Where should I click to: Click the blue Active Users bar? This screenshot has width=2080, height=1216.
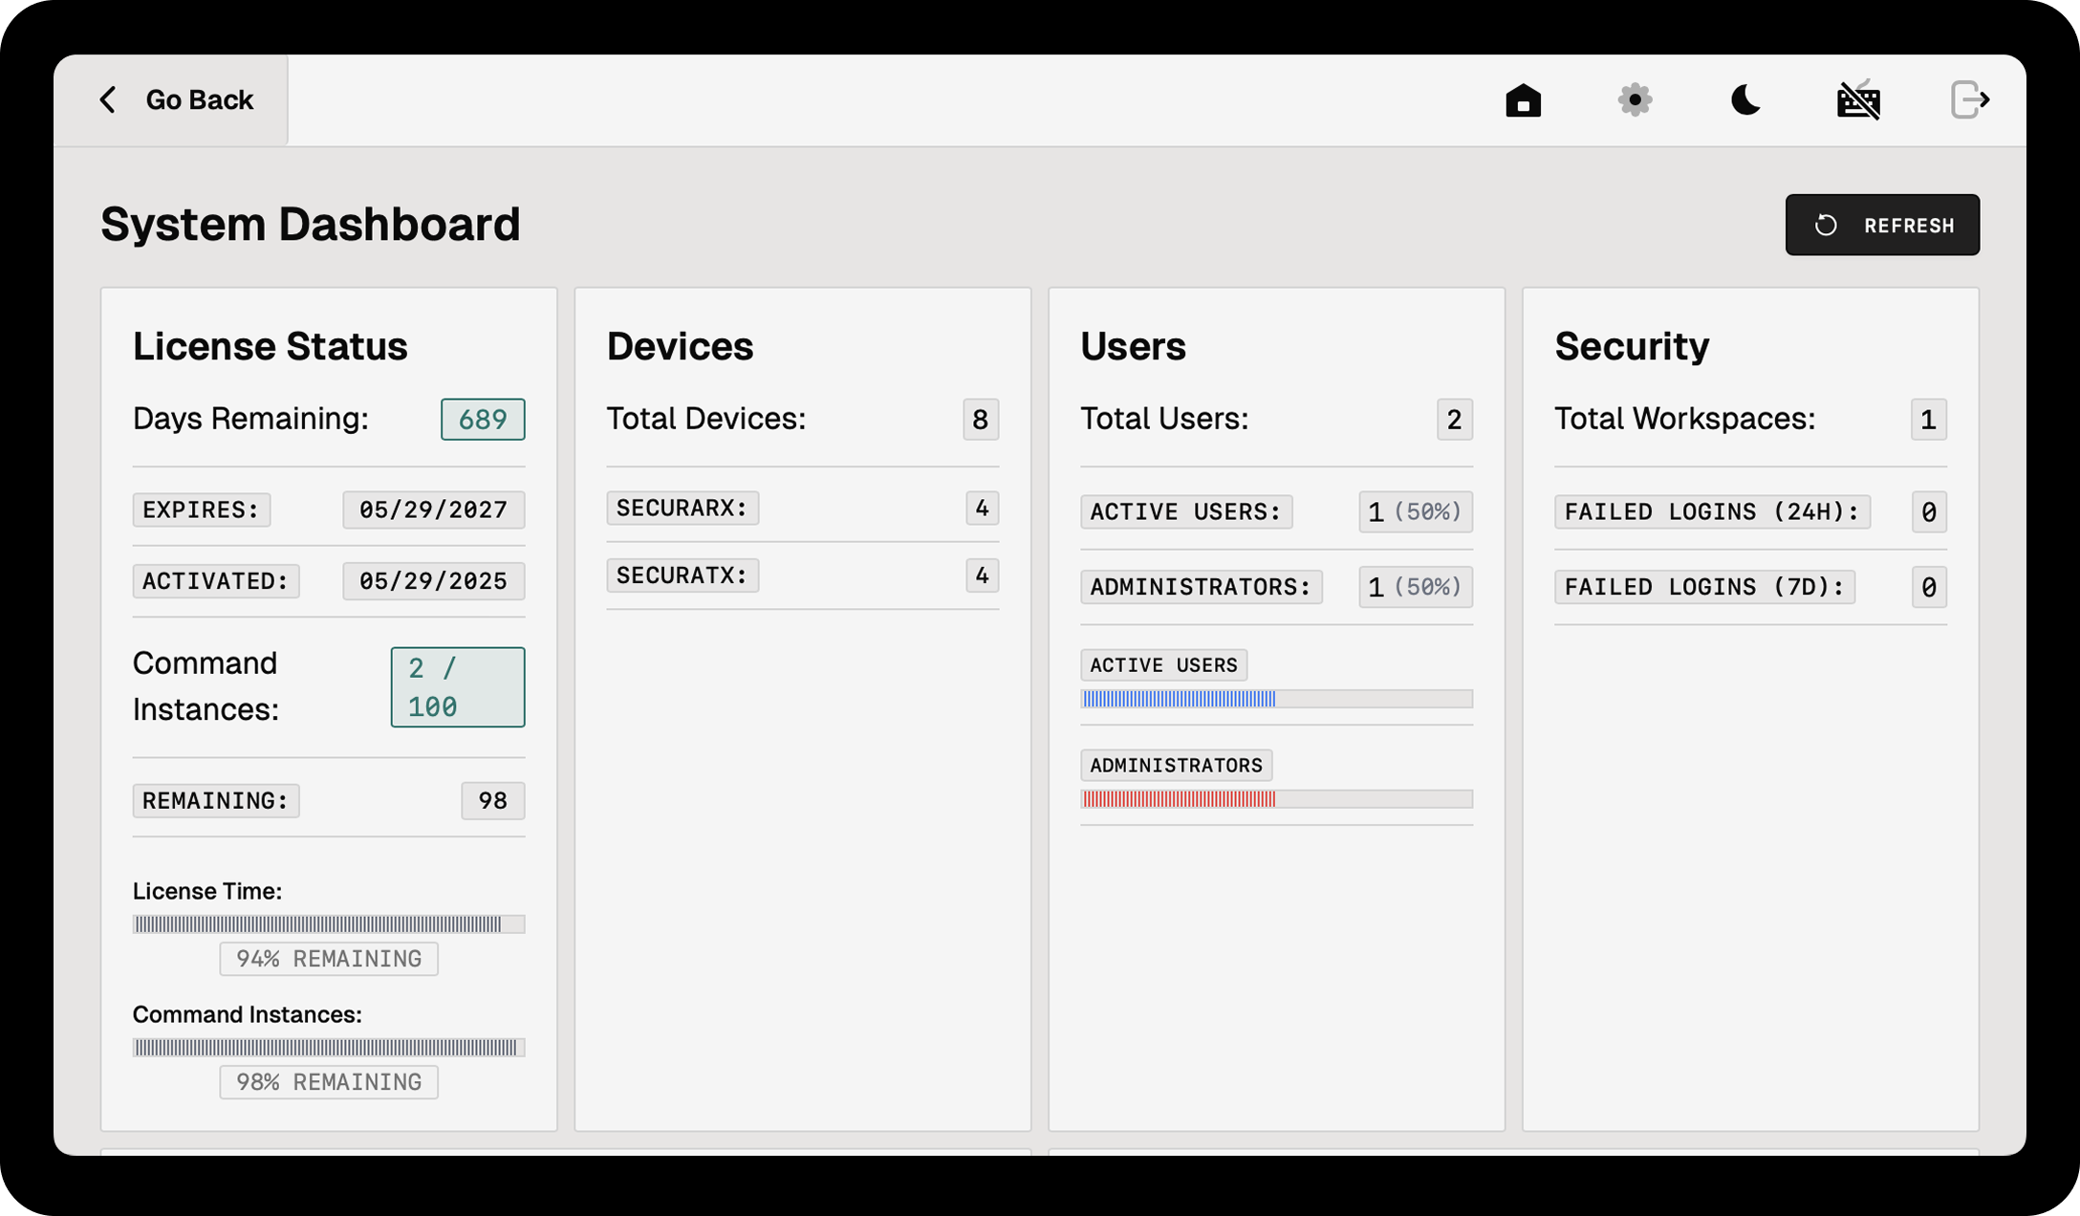pyautogui.click(x=1276, y=699)
